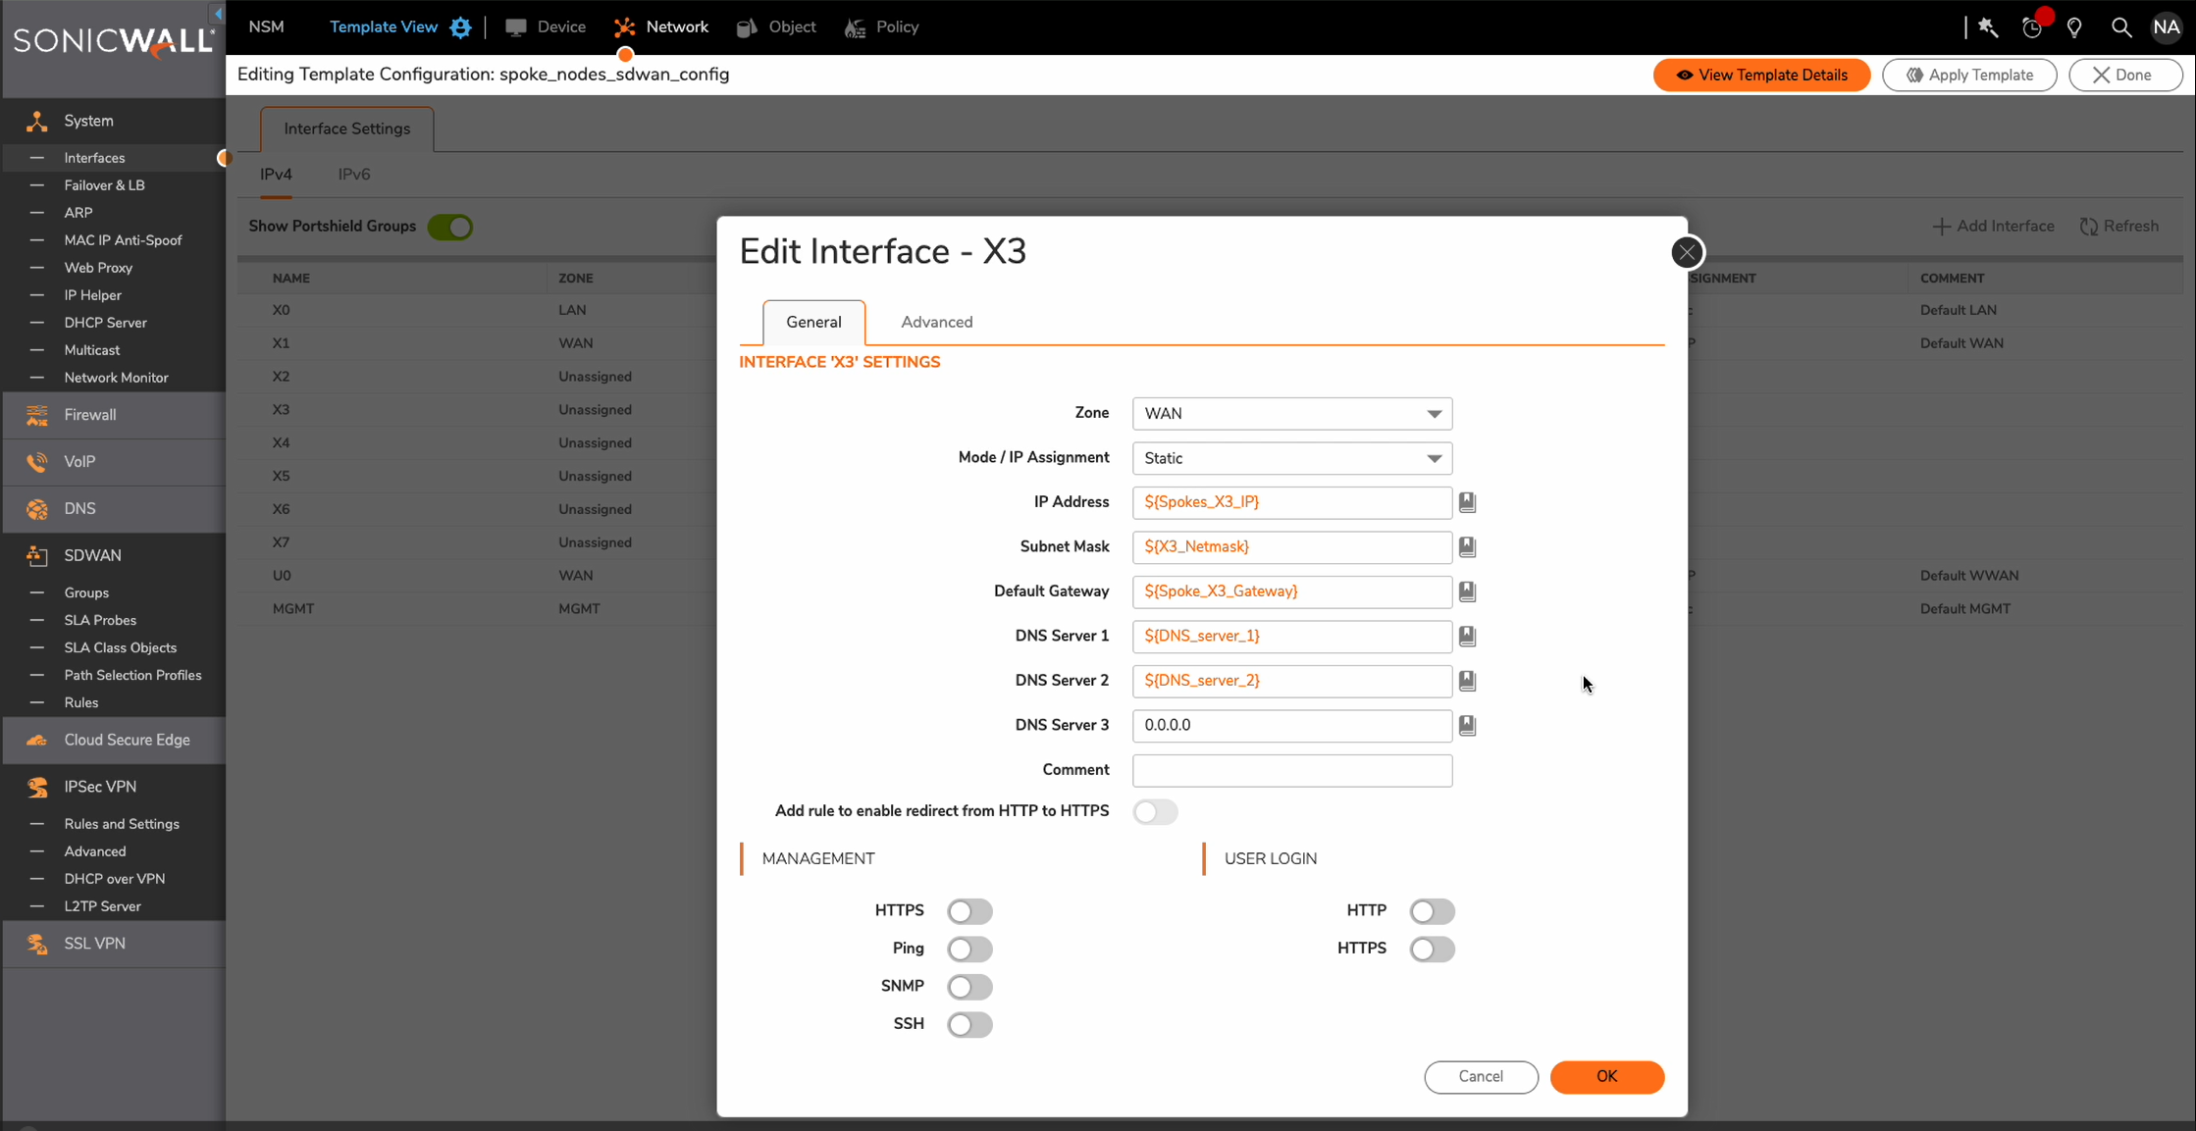Open Path Selection Profiles in sidebar
This screenshot has height=1131, width=2196.
point(132,676)
